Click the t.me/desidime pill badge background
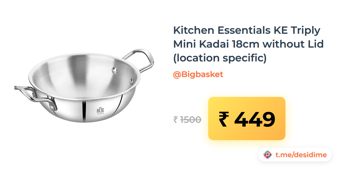 [295, 155]
